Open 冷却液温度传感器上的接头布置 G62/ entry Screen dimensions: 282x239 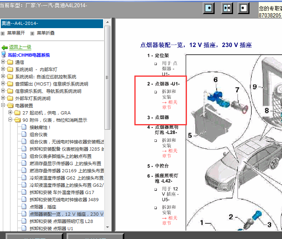67,185
